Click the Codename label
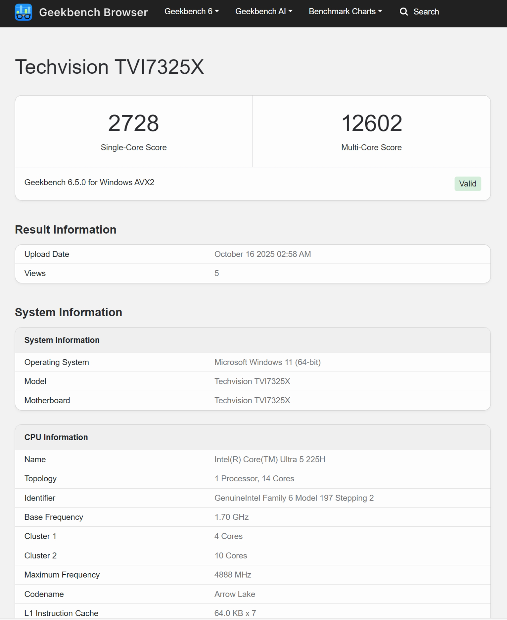Viewport: 507px width, 620px height. (x=44, y=594)
